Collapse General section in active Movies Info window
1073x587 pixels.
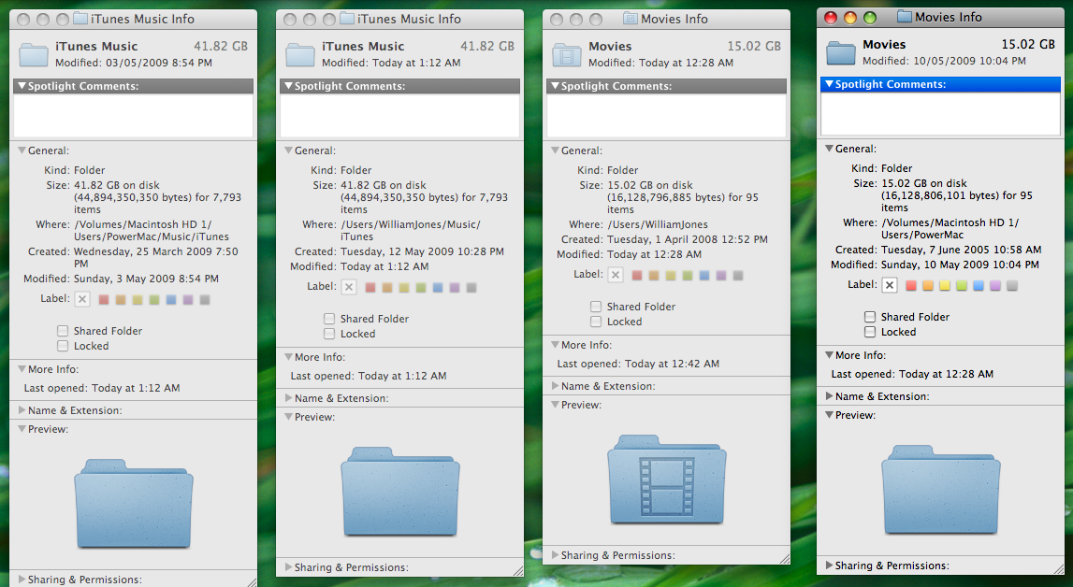tap(830, 149)
